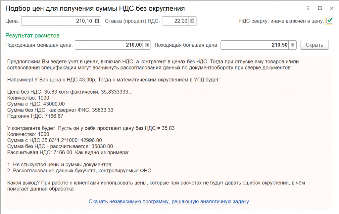Click the window title Подбор цен
Screen dimensions: 339x214
coord(95,8)
